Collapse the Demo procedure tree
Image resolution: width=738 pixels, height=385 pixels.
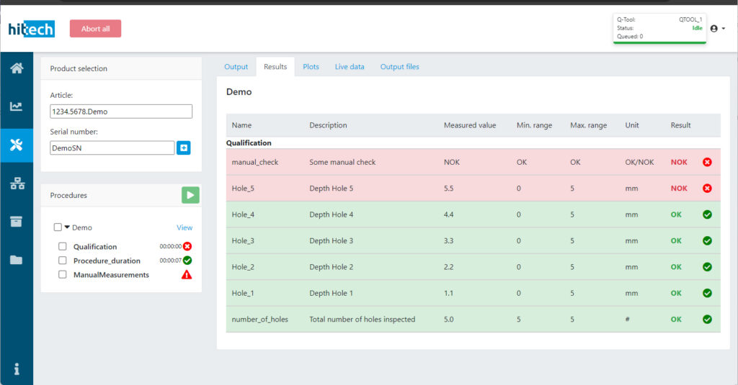tap(68, 227)
